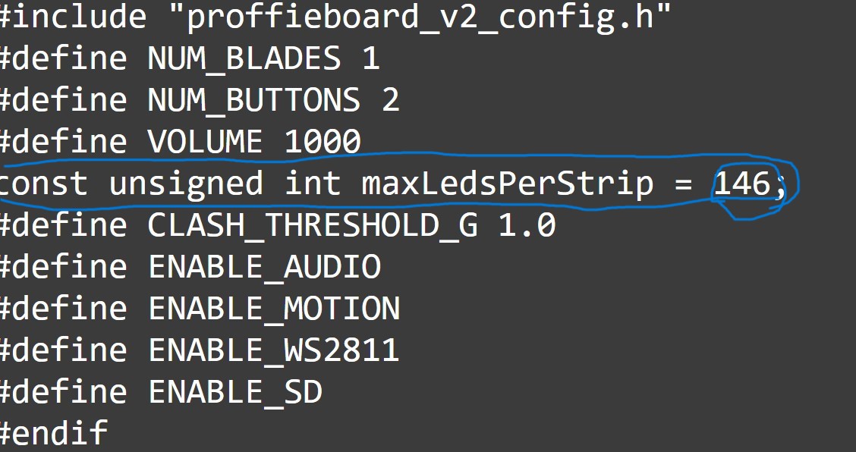Click the #endif directive
Screen dimensions: 856x452
pyautogui.click(x=53, y=434)
